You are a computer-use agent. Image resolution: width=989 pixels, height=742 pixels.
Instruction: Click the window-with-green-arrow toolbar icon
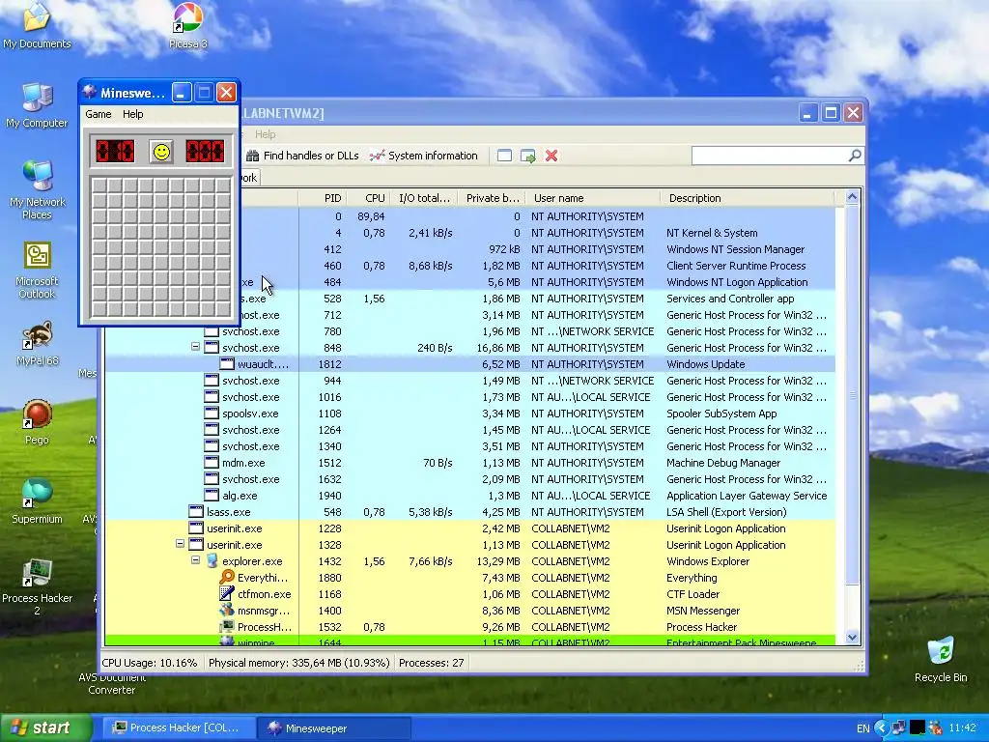coord(528,156)
